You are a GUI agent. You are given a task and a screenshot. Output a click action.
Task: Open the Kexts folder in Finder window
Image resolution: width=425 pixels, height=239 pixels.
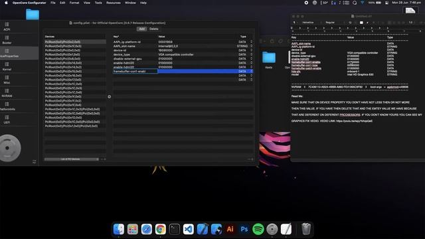coord(269,60)
